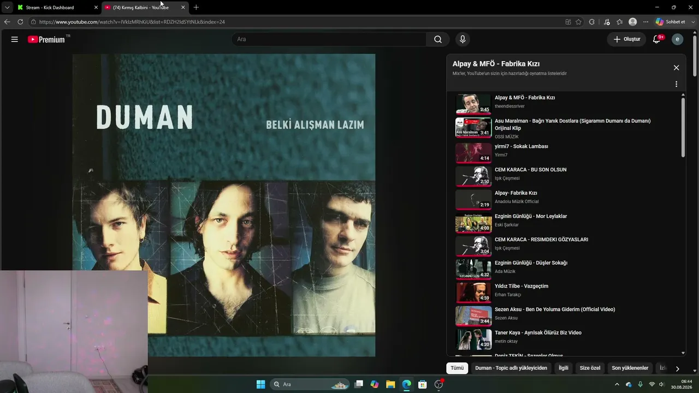Open Microsoft Store from the taskbar

tap(422, 384)
